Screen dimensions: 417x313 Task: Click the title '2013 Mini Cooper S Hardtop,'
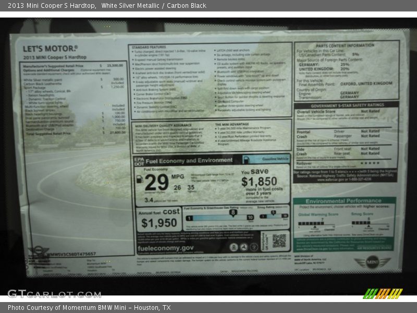(x=52, y=6)
